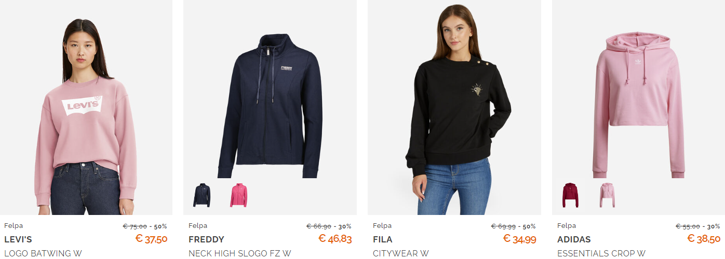
Task: Open NECK HIGH SLOGO FZ W title
Action: [240, 253]
